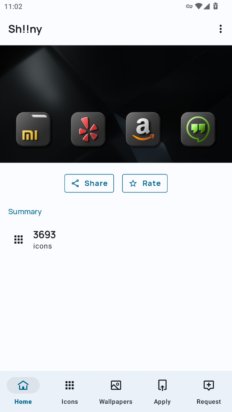This screenshot has height=412, width=232.
Task: Switch to the Icons tab
Action: click(x=70, y=391)
